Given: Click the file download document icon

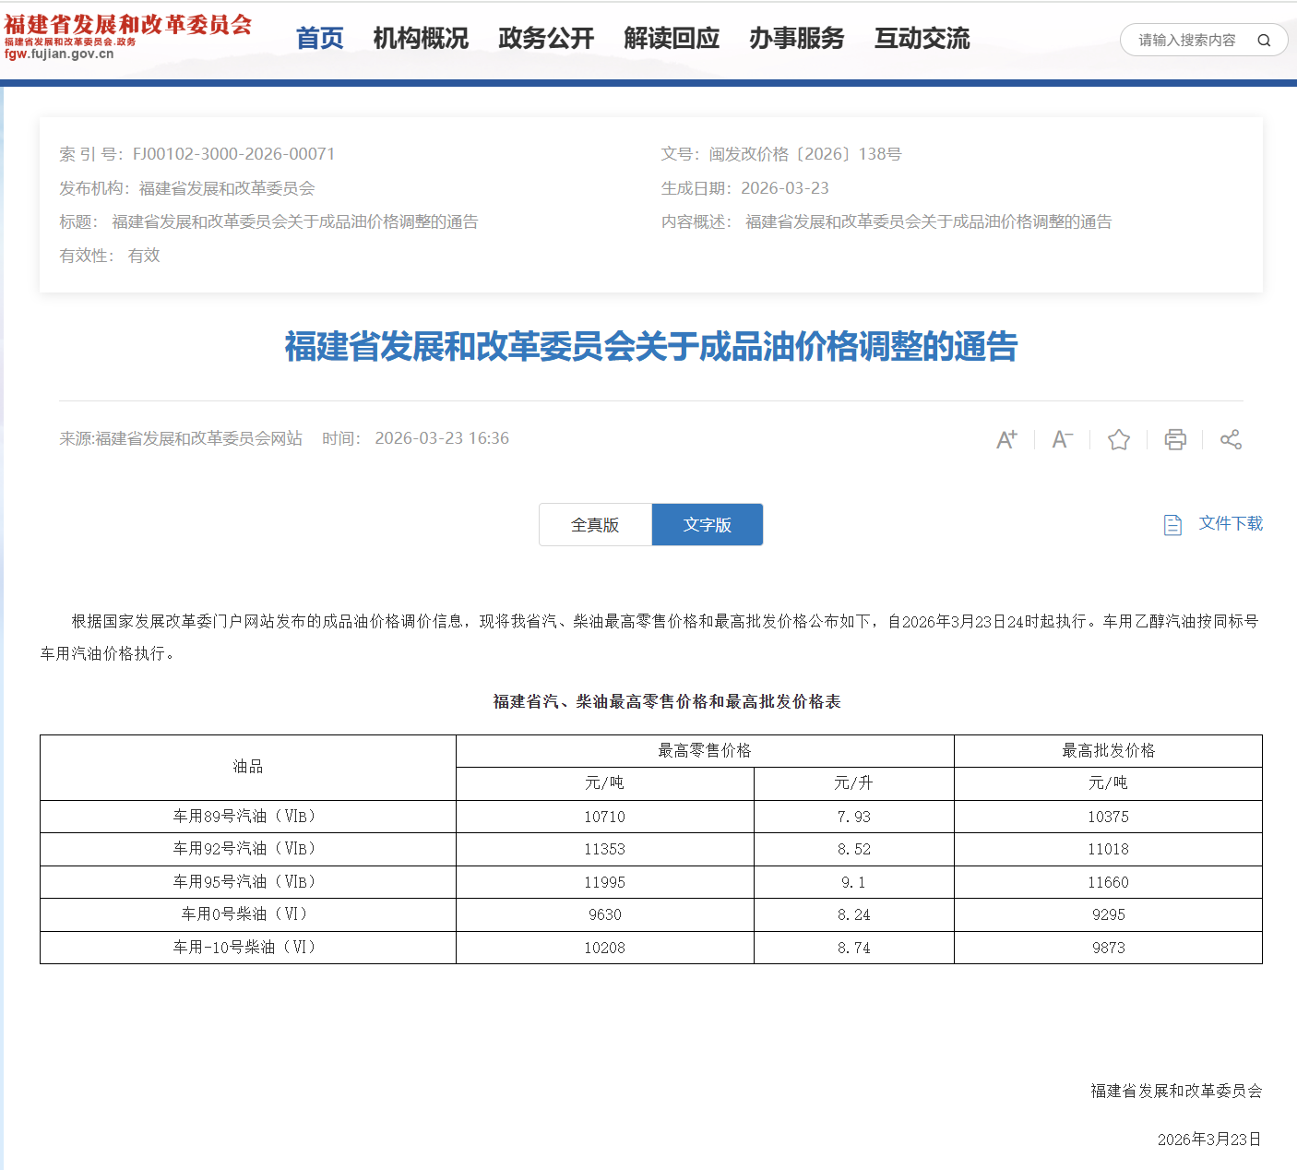Looking at the screenshot, I should [1172, 525].
